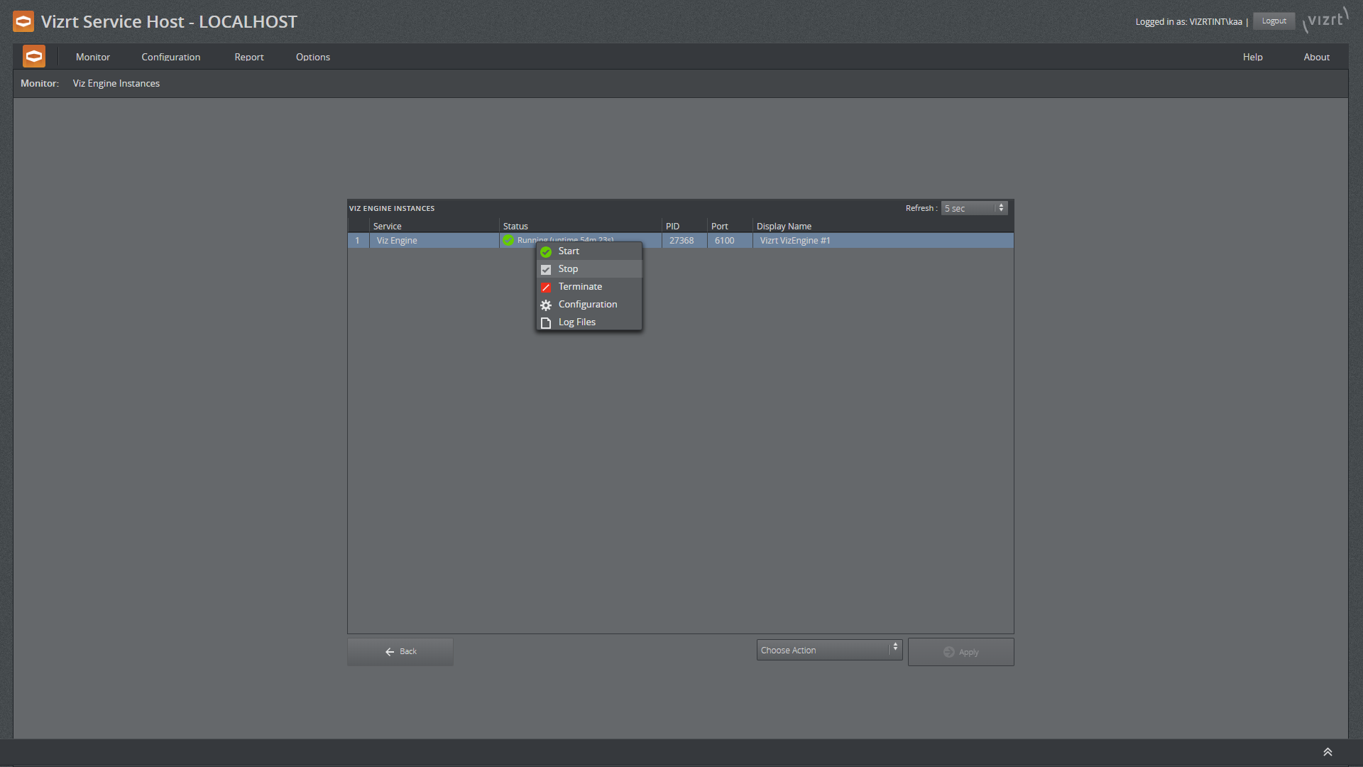Screen dimensions: 1363x767
Task: Enable Start action via checkbox icon
Action: 547,251
